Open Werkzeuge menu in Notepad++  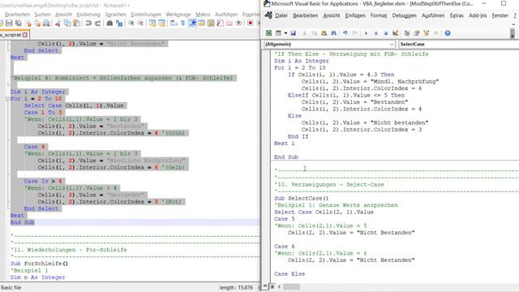coord(178,15)
